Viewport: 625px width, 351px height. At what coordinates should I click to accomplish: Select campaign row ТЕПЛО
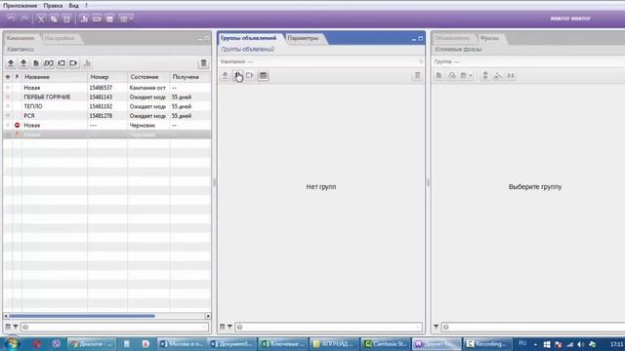(x=106, y=106)
